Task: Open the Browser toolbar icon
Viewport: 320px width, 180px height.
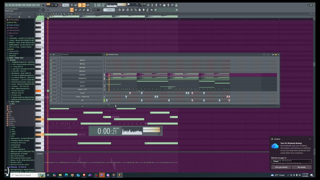Action: click(136, 10)
